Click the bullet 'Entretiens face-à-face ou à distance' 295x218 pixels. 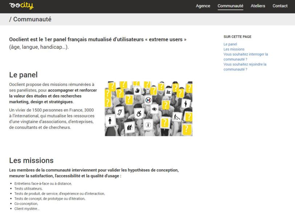[43, 183]
